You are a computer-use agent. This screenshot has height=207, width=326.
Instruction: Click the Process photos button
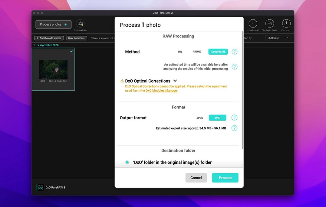point(54,24)
